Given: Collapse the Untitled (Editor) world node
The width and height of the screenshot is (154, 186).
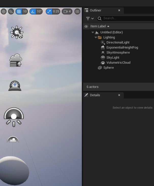Looking at the screenshot, I should [x=93, y=32].
